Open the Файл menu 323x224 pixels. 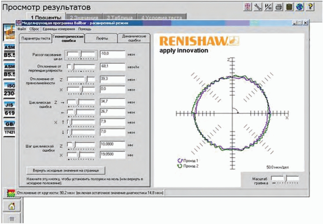point(22,29)
